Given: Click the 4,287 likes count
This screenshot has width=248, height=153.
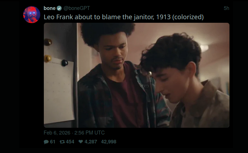Looking at the screenshot, I should [91, 142].
